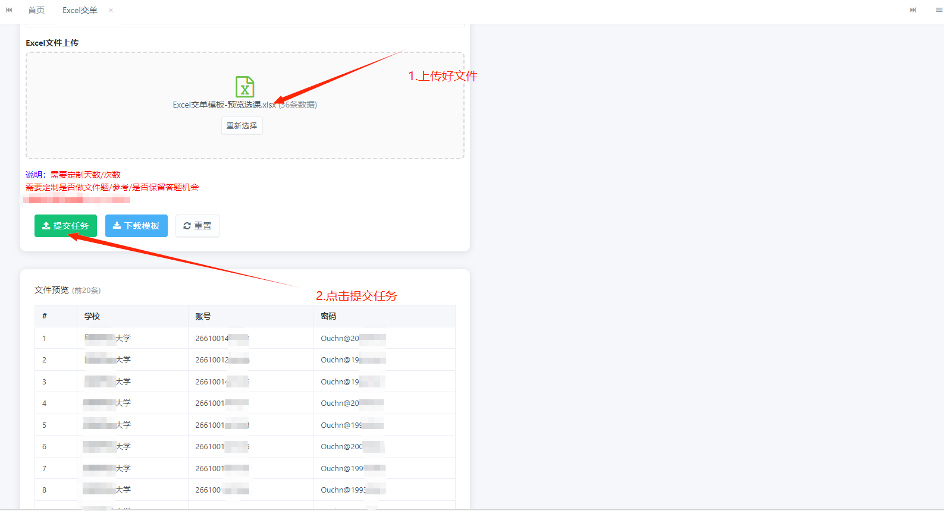The image size is (944, 511).
Task: Click the 文件预览 heading
Action: [52, 290]
